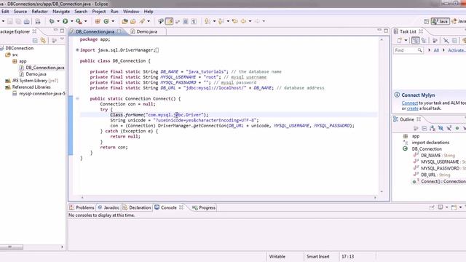Click the Collapse All icon in Task List toolbar
The image size is (466, 262).
pyautogui.click(x=454, y=41)
